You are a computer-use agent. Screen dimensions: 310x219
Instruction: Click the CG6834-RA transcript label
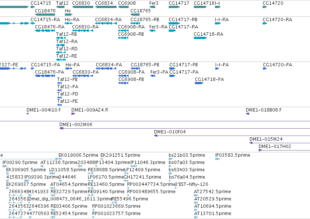coord(108,20)
